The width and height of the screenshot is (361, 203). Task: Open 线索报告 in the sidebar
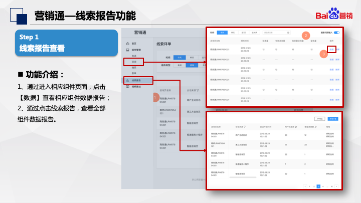(136, 80)
